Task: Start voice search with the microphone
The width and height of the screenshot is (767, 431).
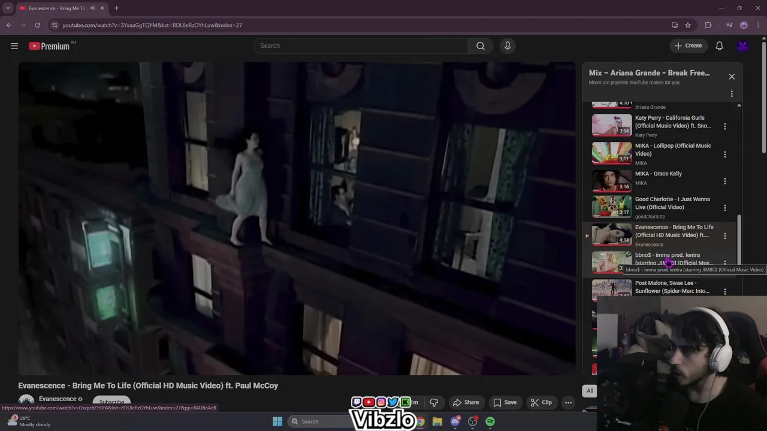Action: (508, 45)
